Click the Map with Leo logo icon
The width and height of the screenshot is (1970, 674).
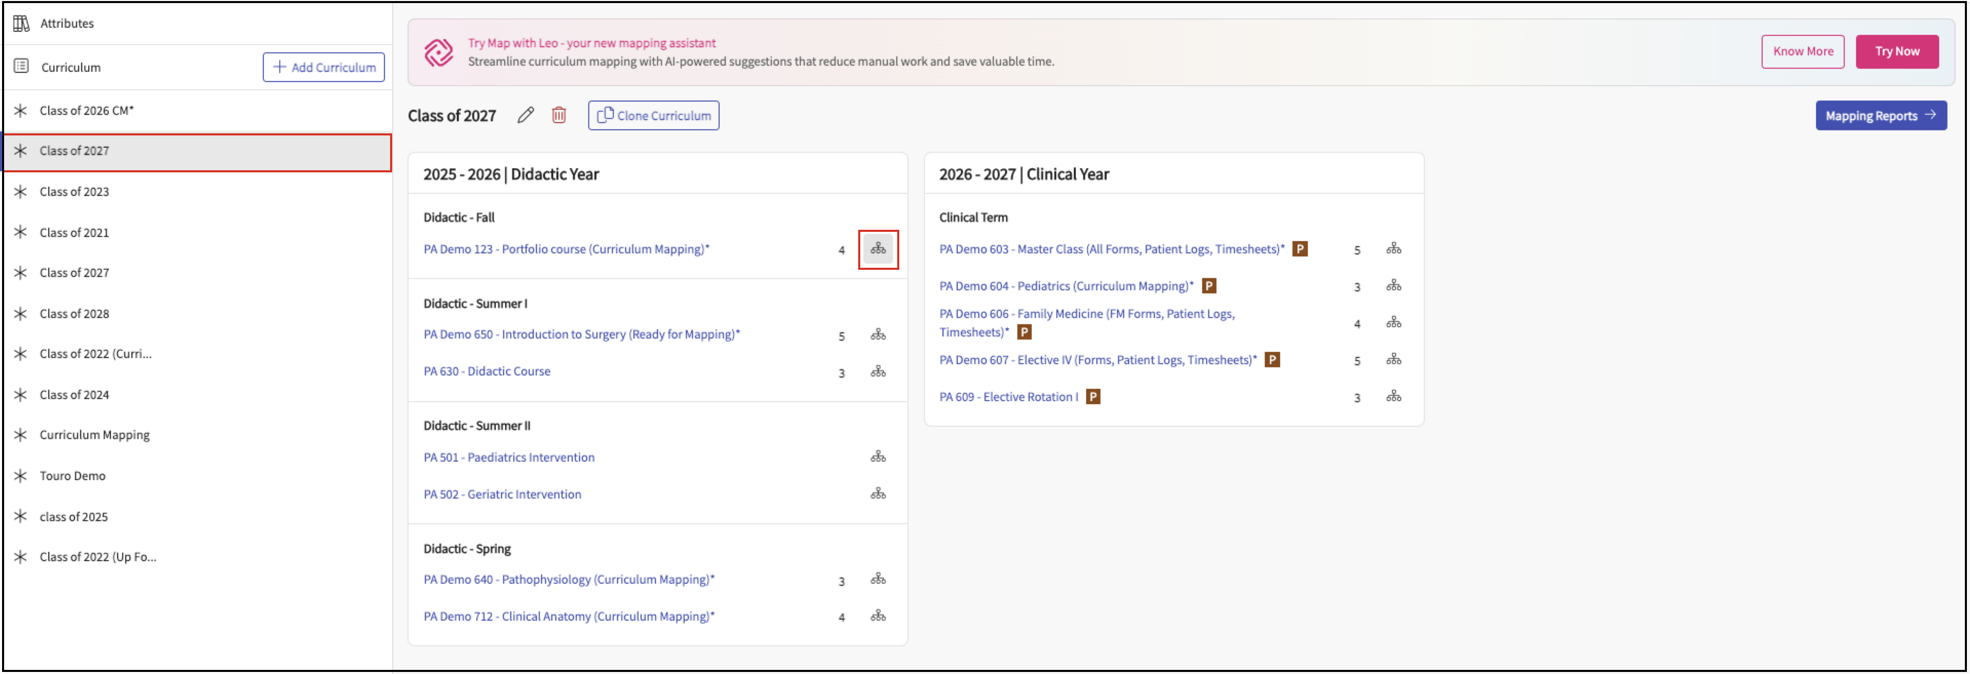point(438,53)
